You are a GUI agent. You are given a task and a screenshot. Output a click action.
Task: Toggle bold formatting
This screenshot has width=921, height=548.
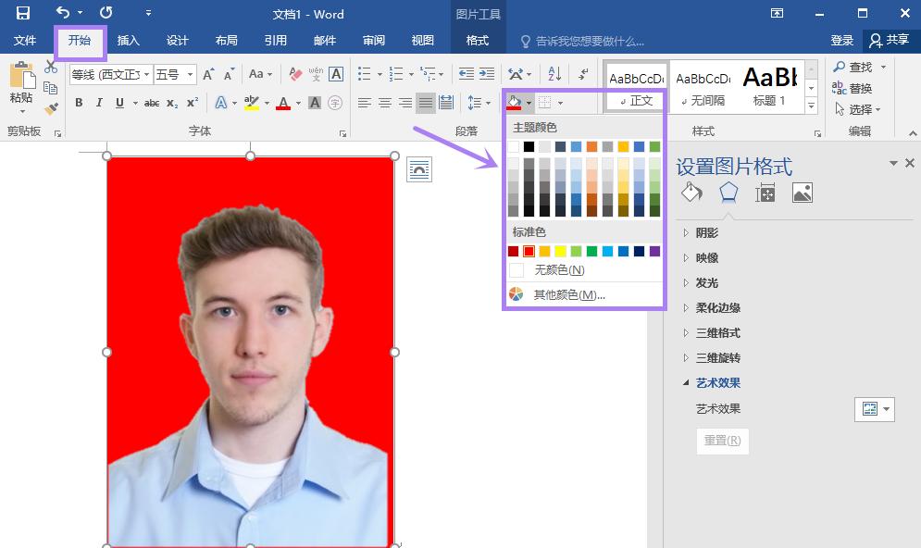click(x=79, y=103)
